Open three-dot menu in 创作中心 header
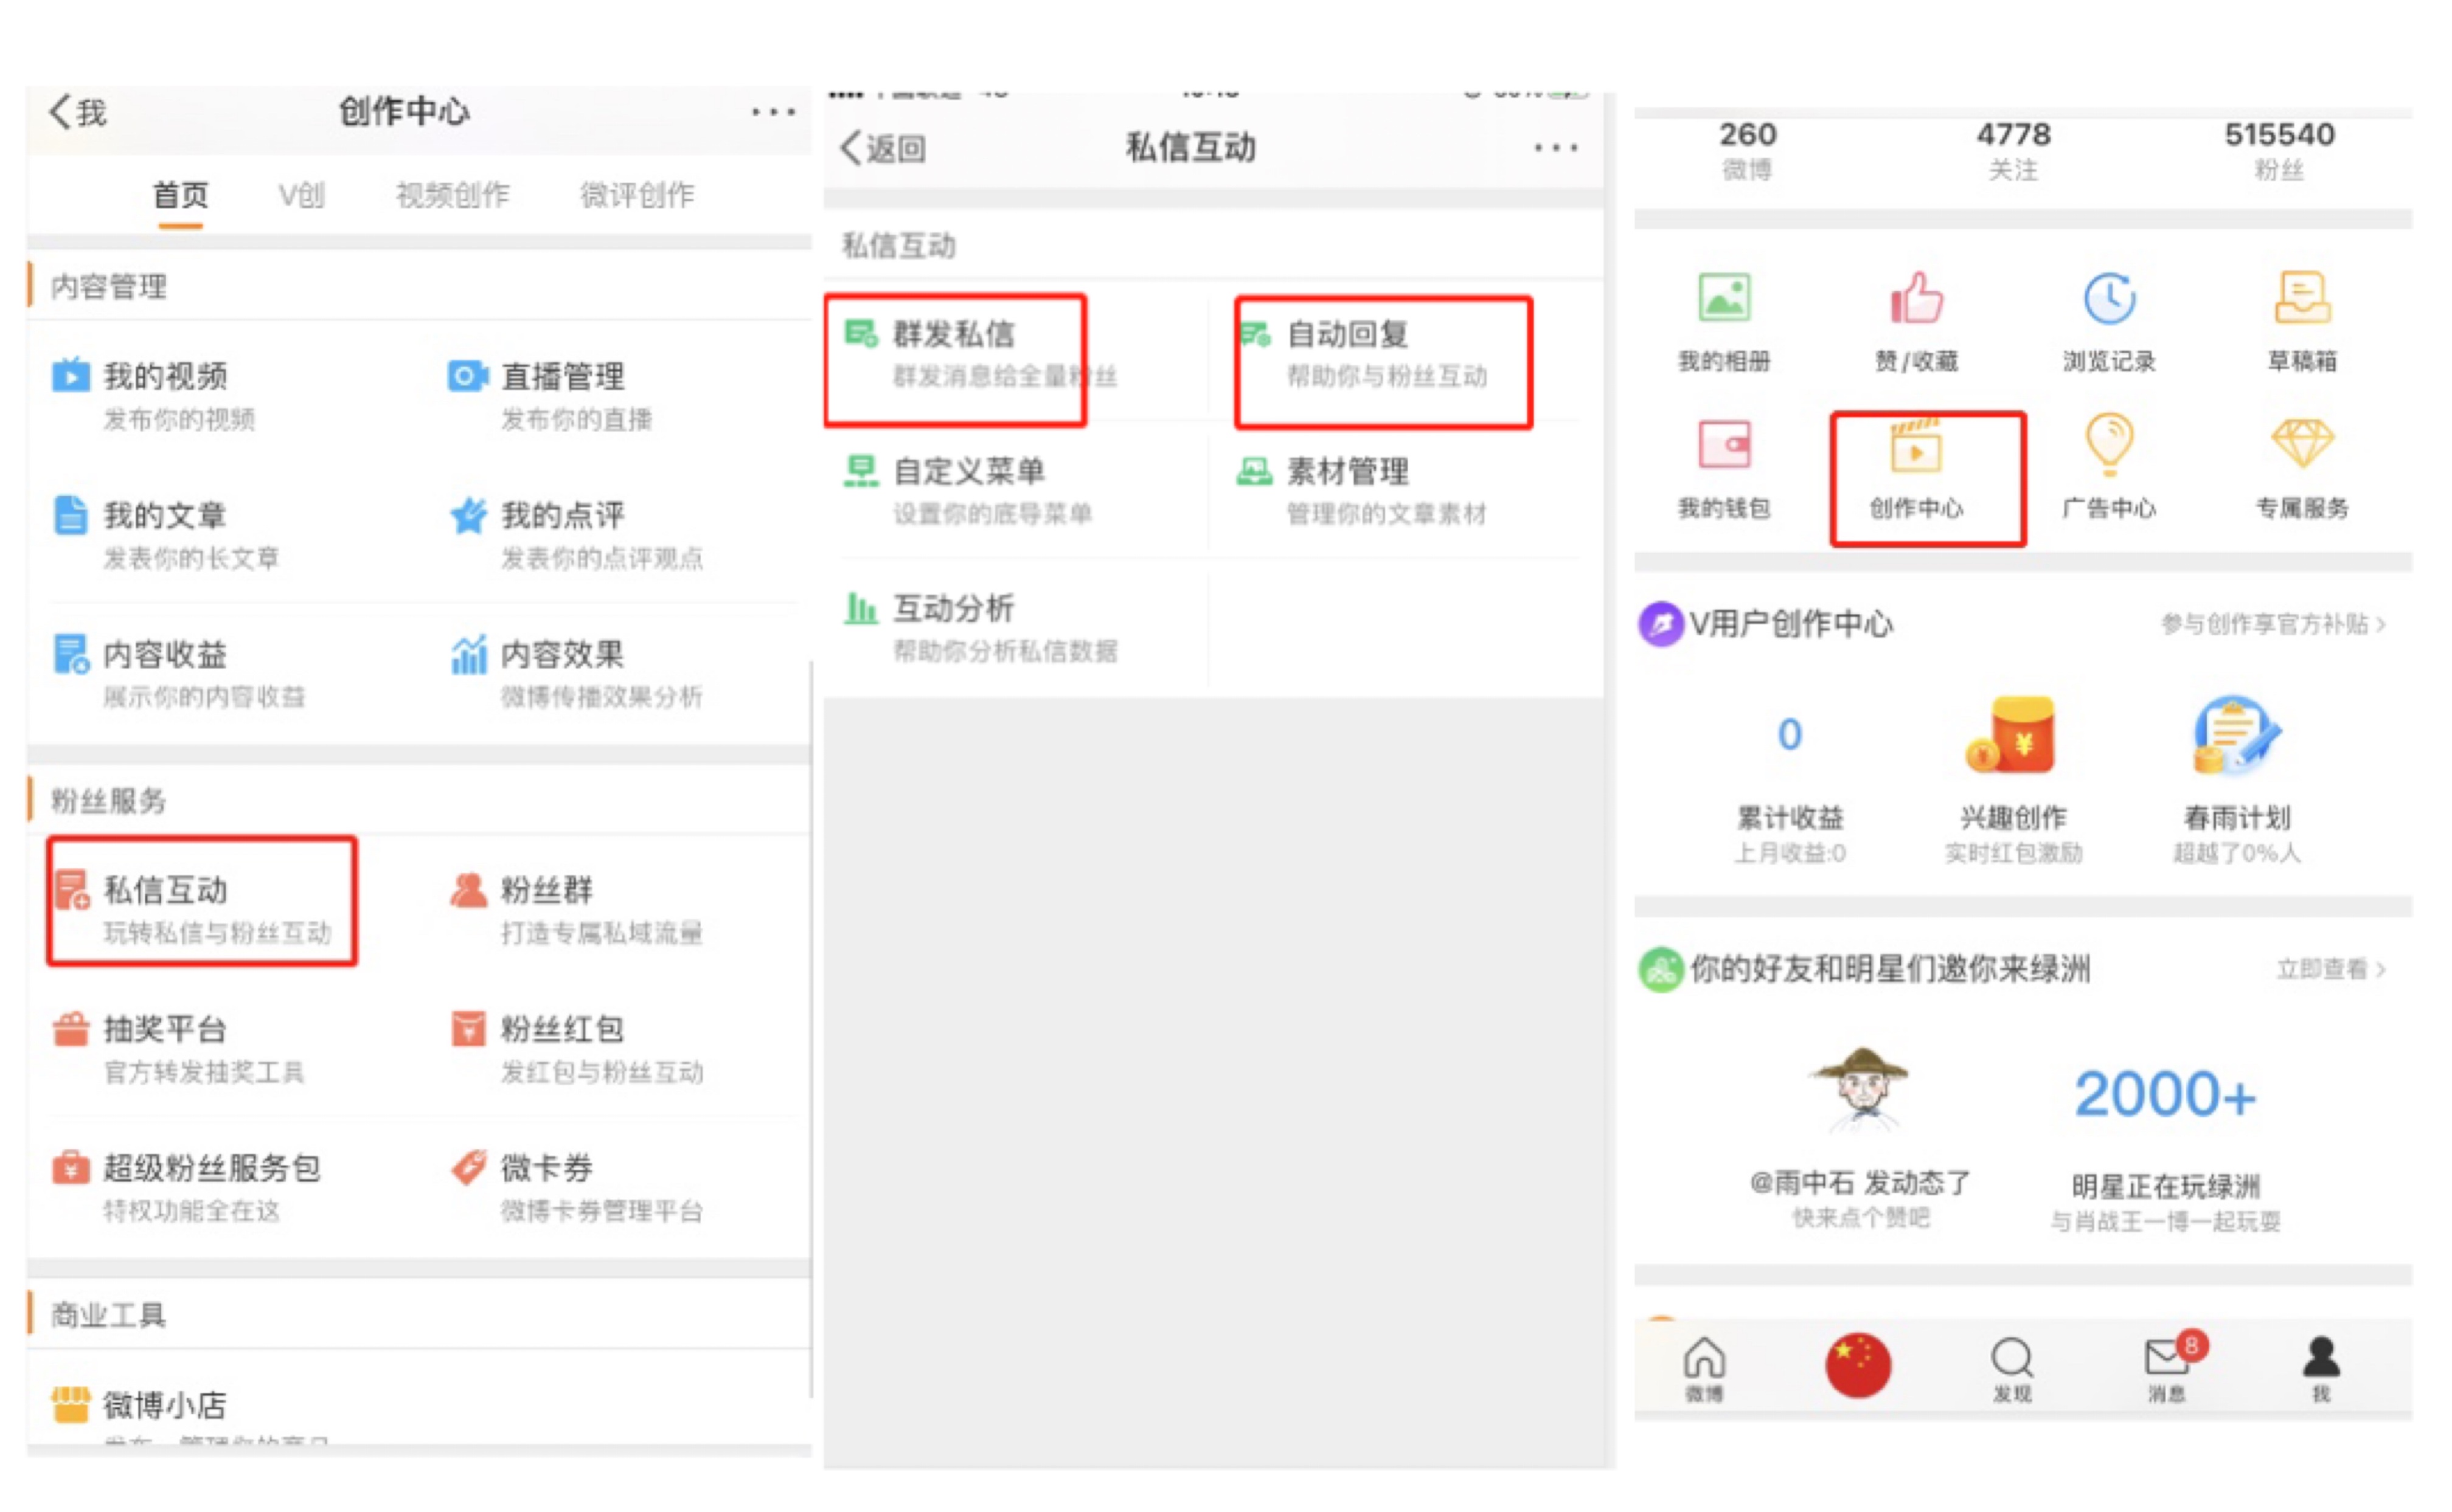 pyautogui.click(x=773, y=112)
